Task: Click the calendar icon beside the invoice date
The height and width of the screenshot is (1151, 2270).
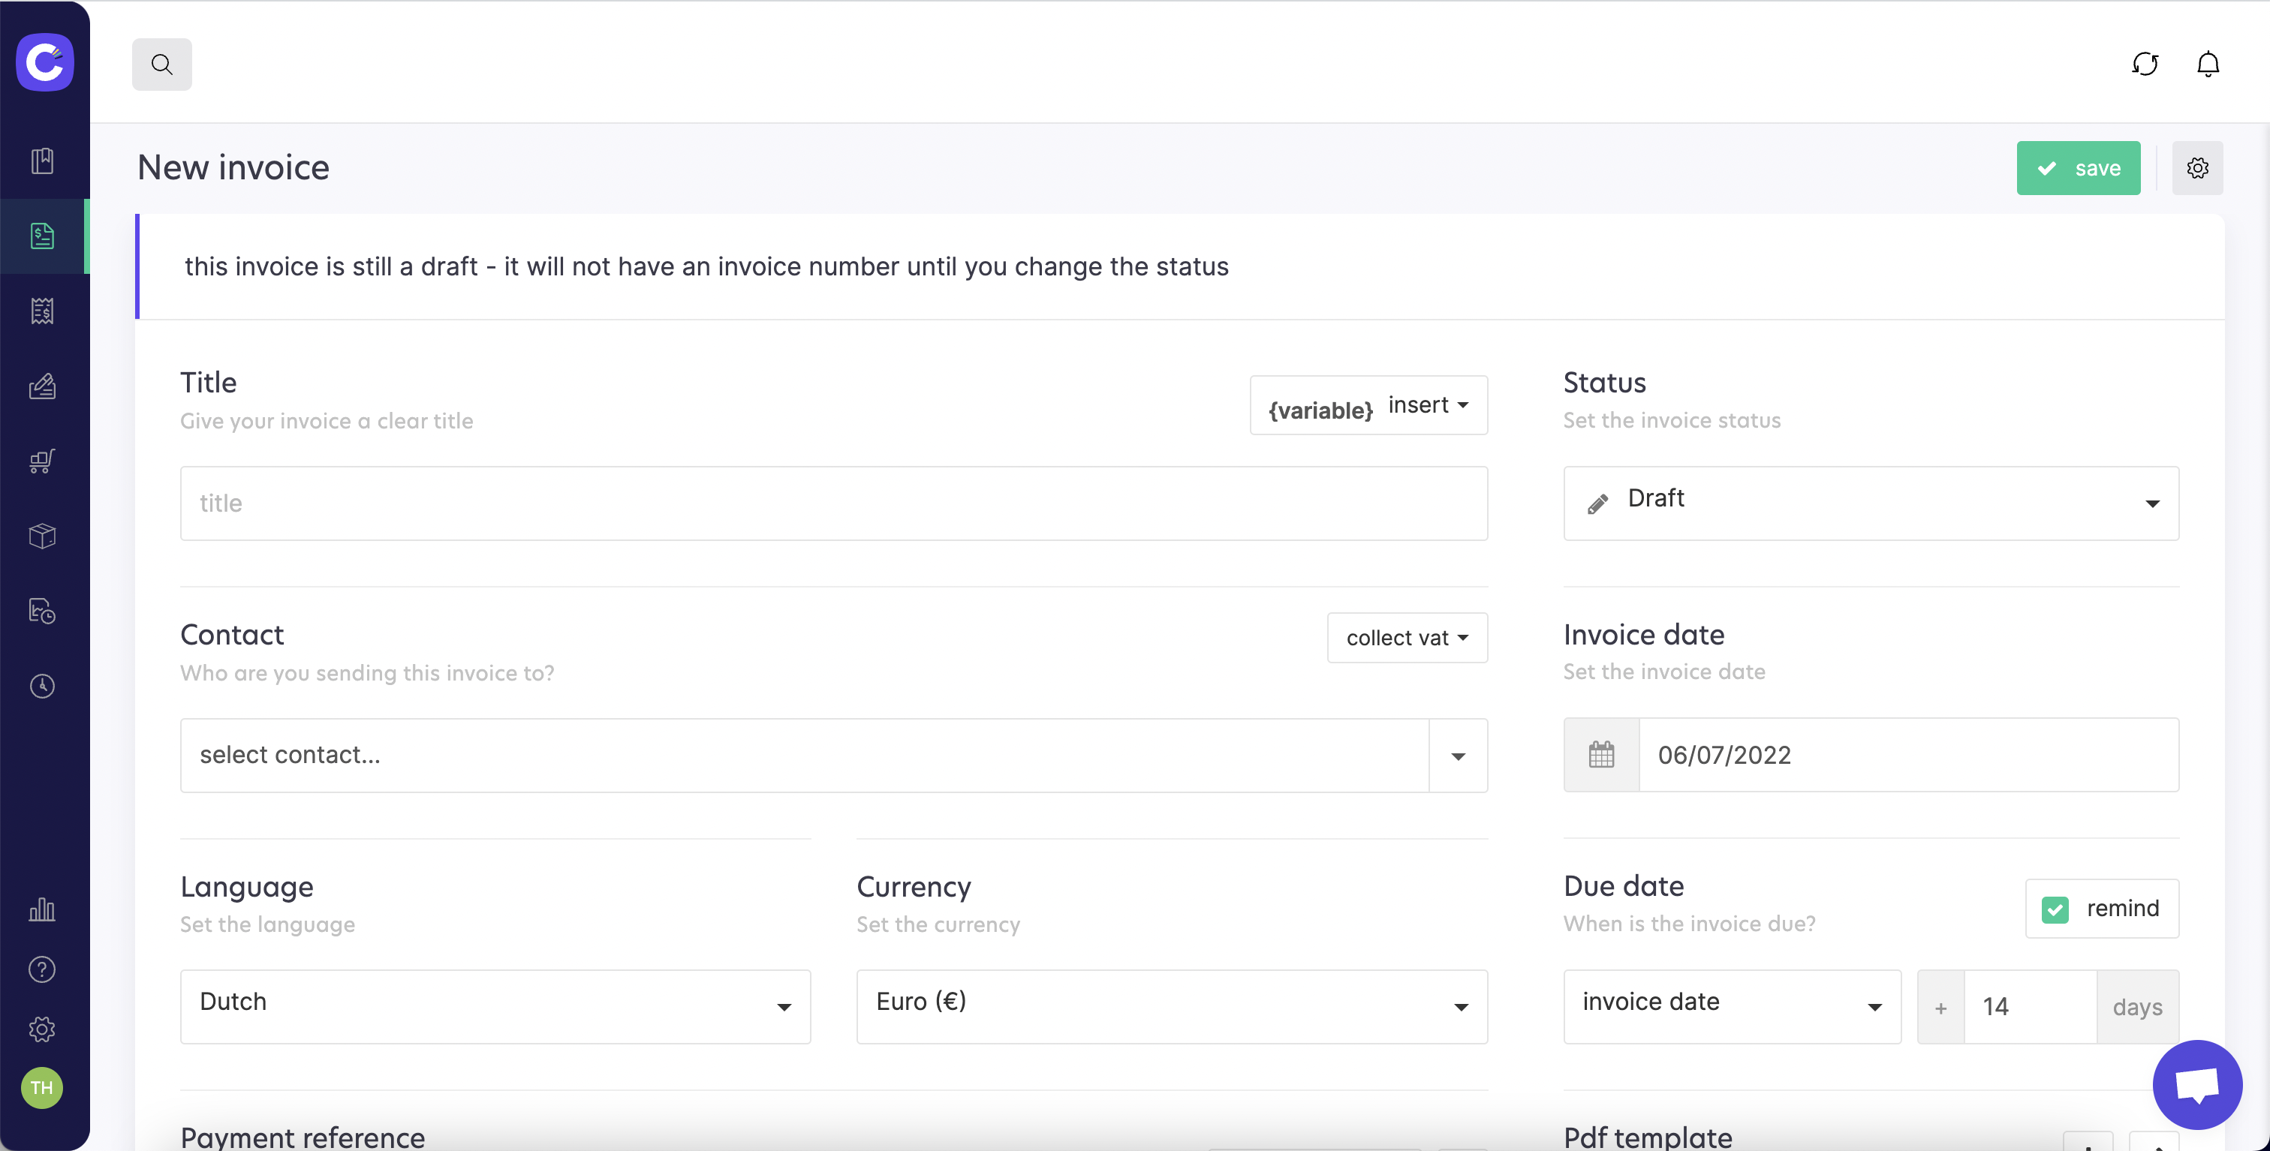Action: pos(1601,755)
